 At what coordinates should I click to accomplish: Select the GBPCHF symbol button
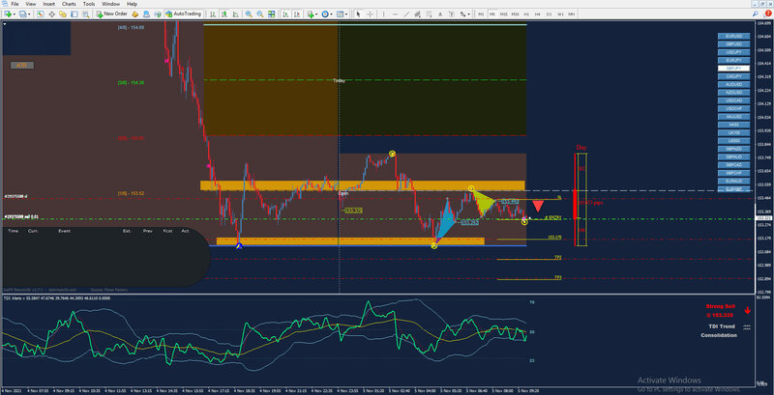pyautogui.click(x=734, y=173)
